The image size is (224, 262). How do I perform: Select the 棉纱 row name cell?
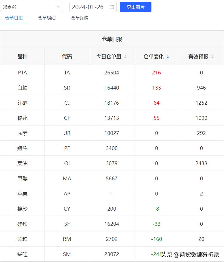(22, 209)
